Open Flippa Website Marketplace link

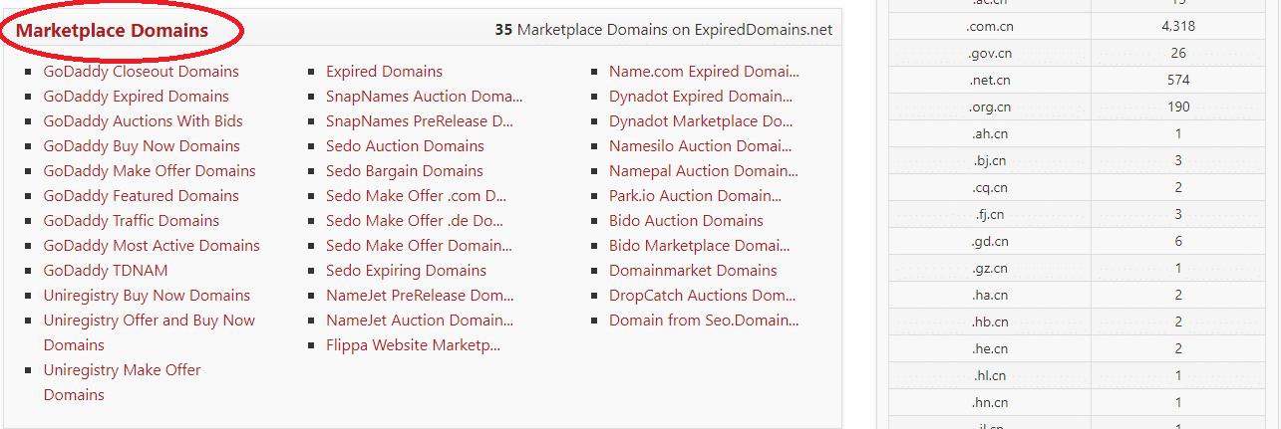[x=413, y=345]
